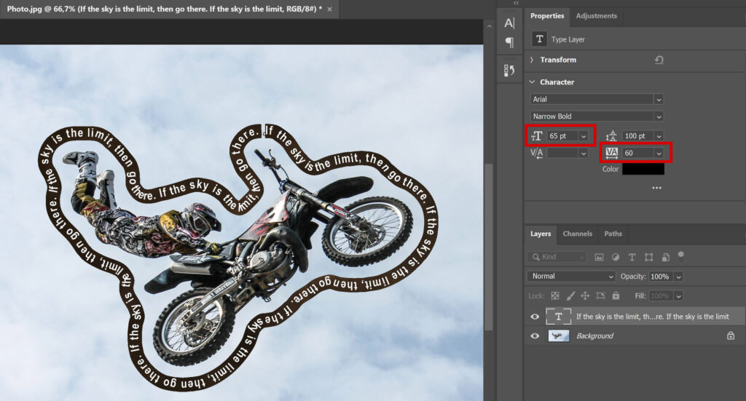Filter layers by smart objects icon
Screen dimensions: 746x401
tap(666, 257)
